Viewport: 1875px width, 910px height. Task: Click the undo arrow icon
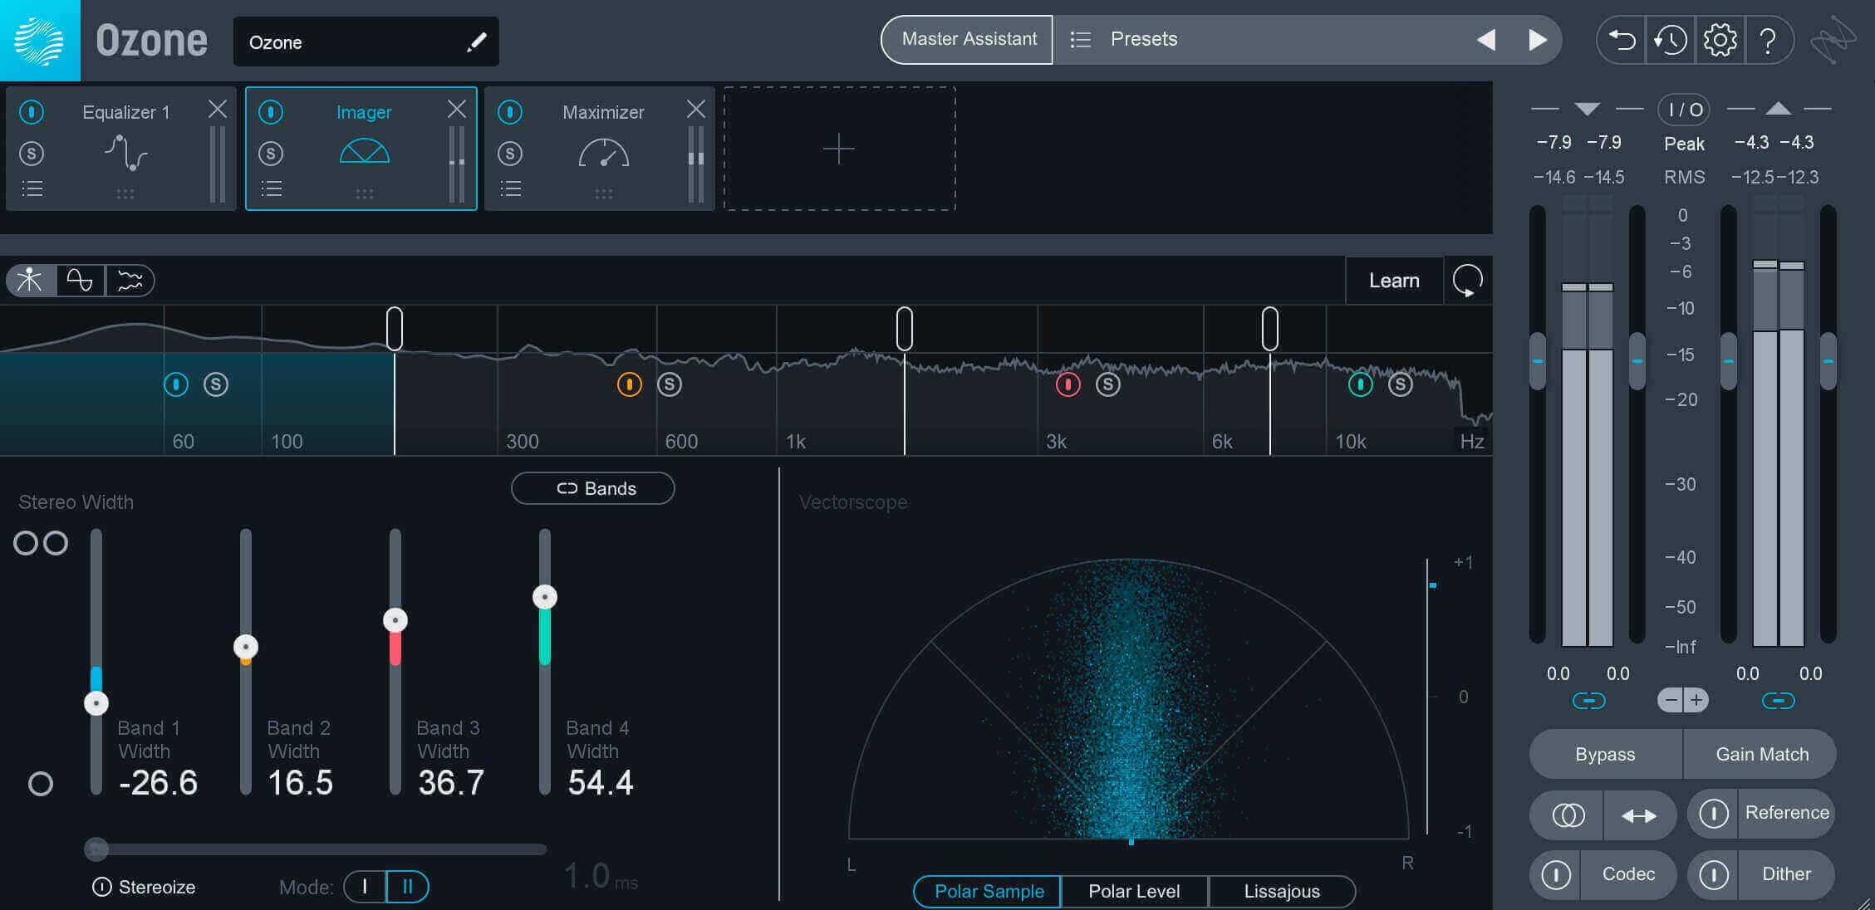1622,40
